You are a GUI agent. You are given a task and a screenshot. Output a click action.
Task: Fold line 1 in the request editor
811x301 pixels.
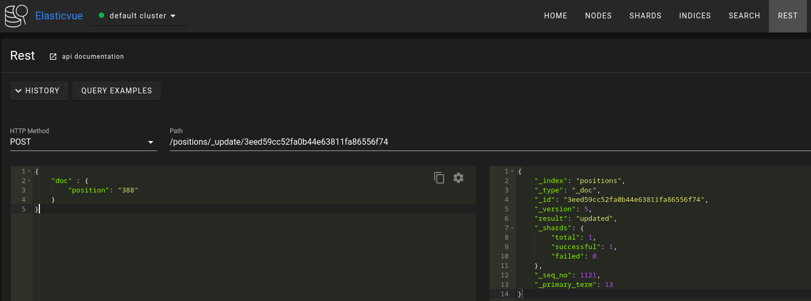[x=29, y=171]
